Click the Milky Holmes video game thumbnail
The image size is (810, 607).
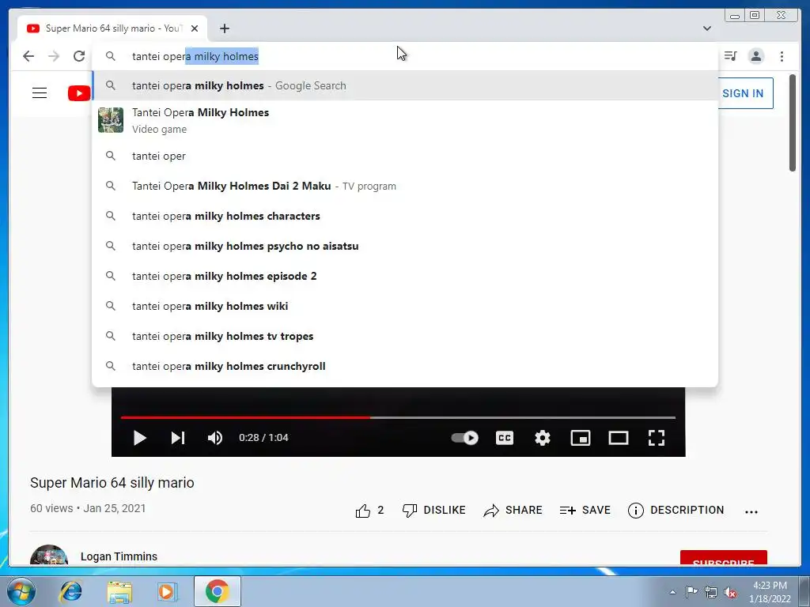coord(111,120)
